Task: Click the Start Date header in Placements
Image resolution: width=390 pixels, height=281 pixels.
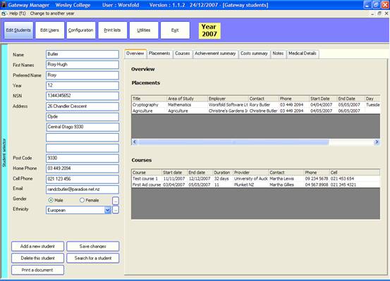Action: pyautogui.click(x=323, y=99)
